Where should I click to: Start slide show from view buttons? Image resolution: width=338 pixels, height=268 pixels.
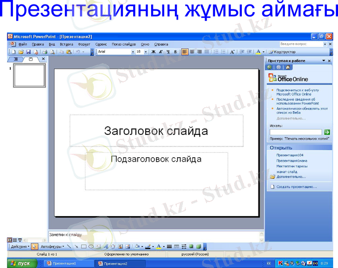pyautogui.click(x=20, y=240)
